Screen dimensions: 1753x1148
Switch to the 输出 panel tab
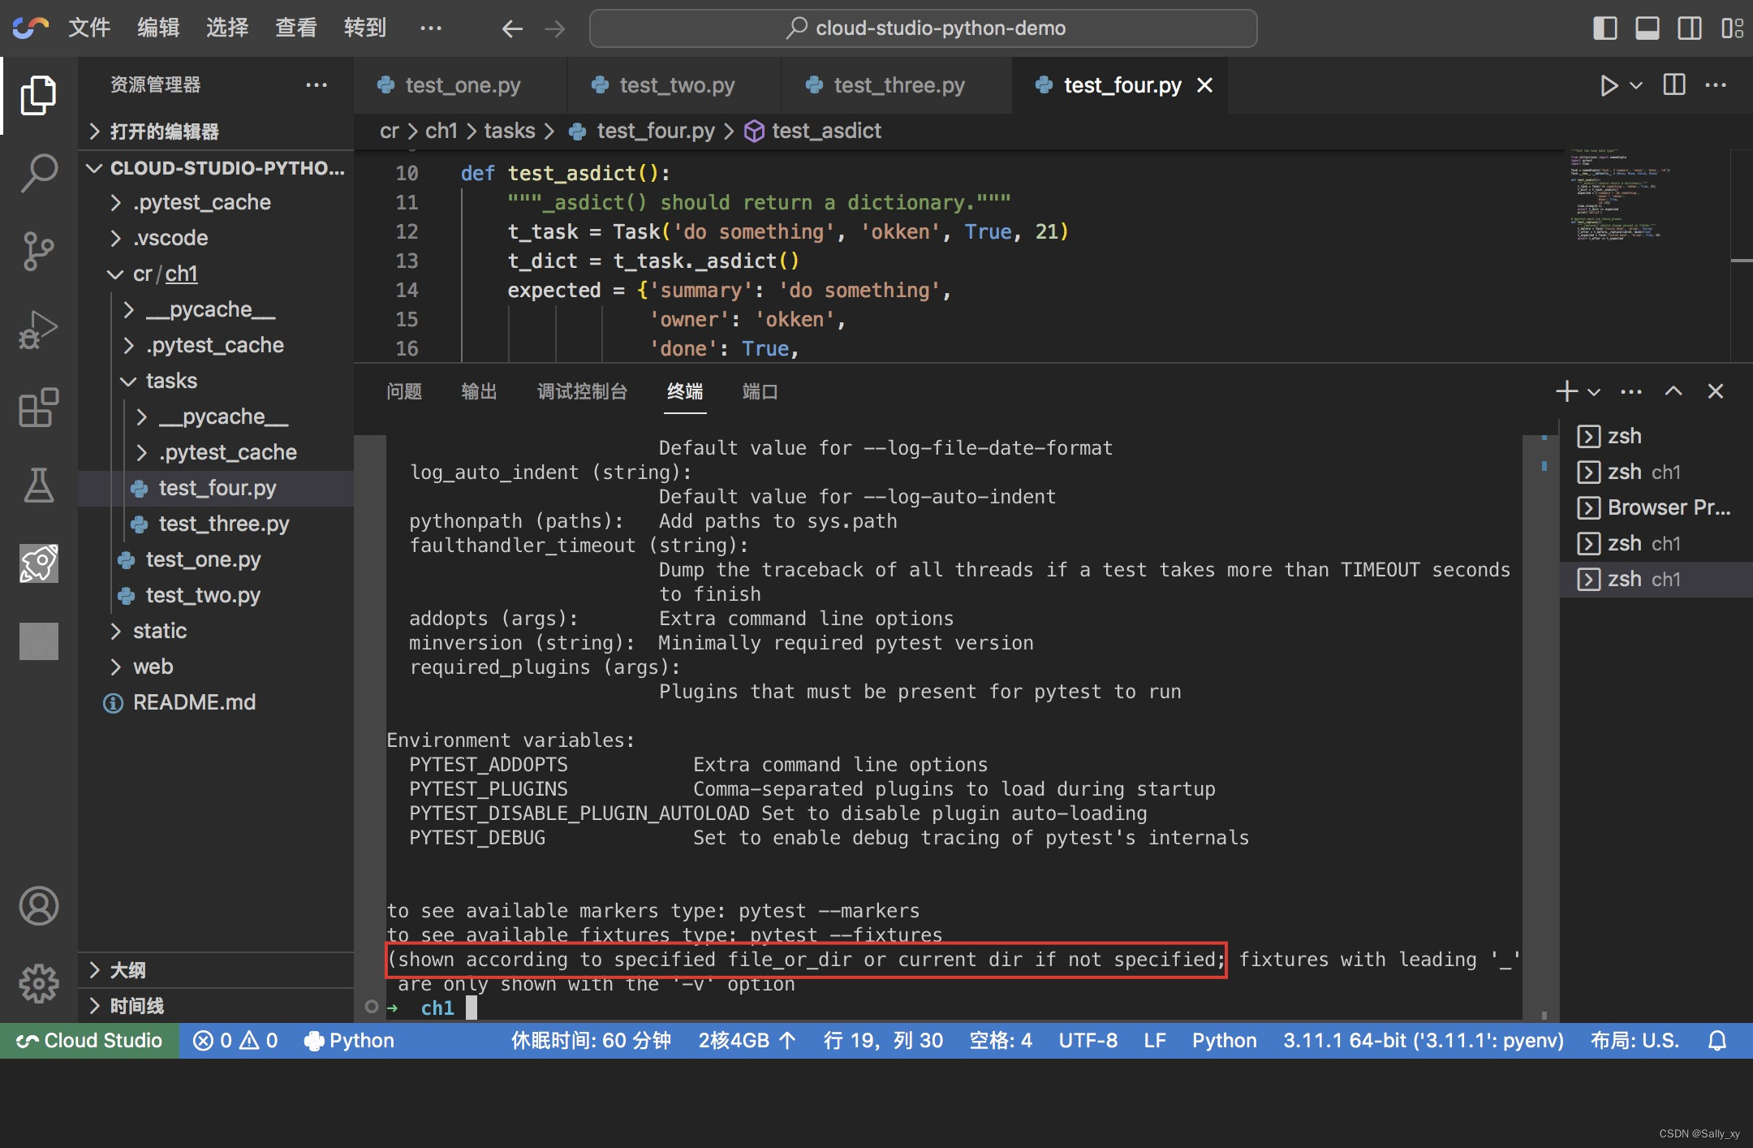coord(479,391)
